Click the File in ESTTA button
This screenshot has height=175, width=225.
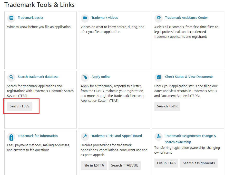coord(94,165)
